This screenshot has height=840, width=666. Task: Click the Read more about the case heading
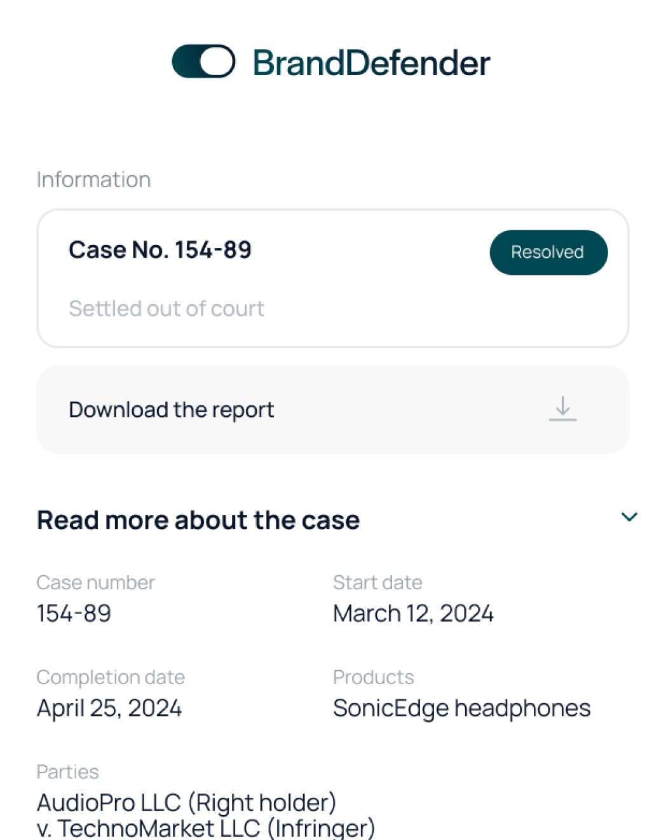[x=198, y=521]
